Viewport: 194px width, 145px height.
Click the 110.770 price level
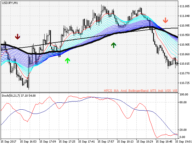coord(185,73)
